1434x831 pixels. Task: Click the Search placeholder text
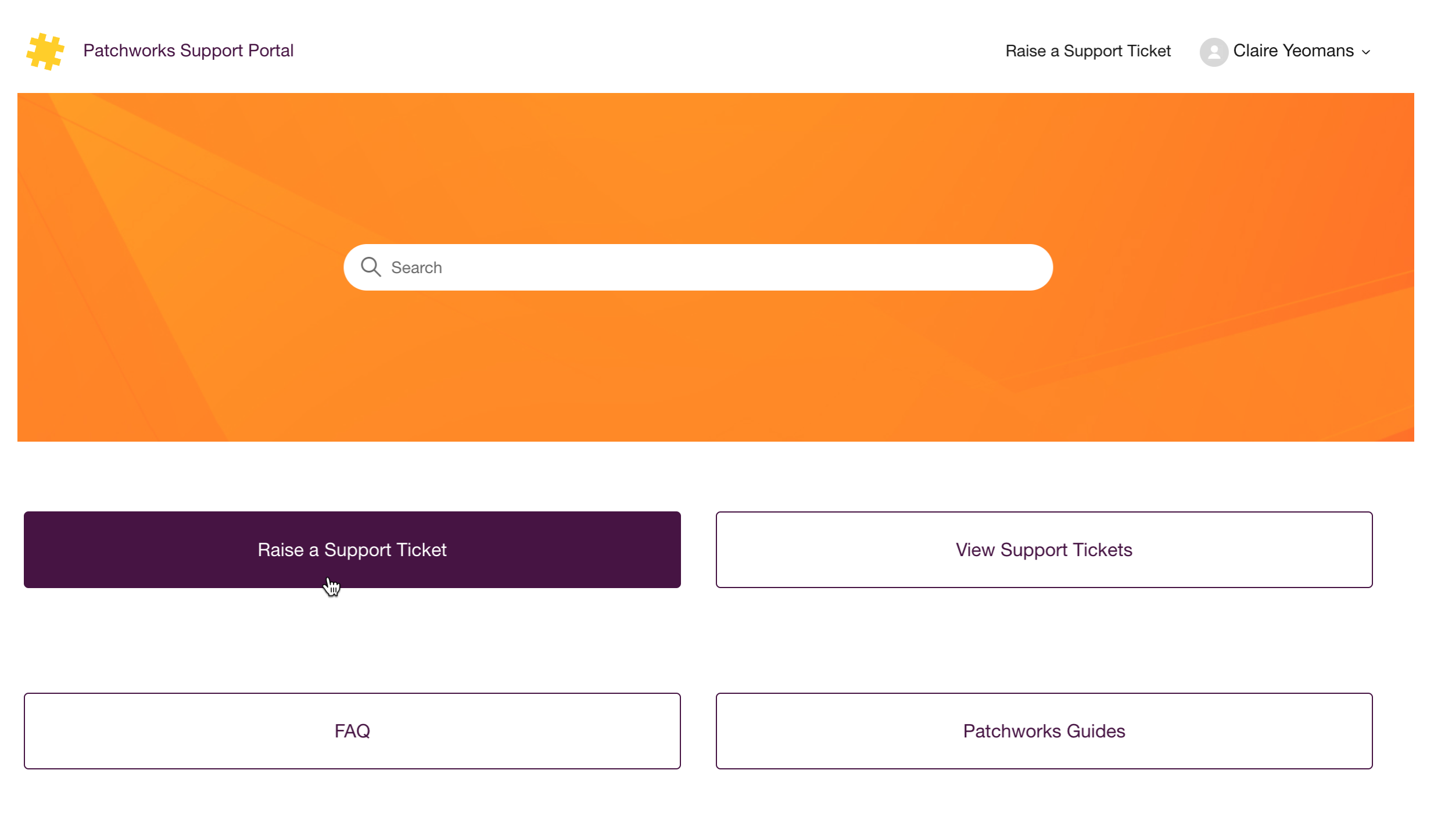(417, 268)
